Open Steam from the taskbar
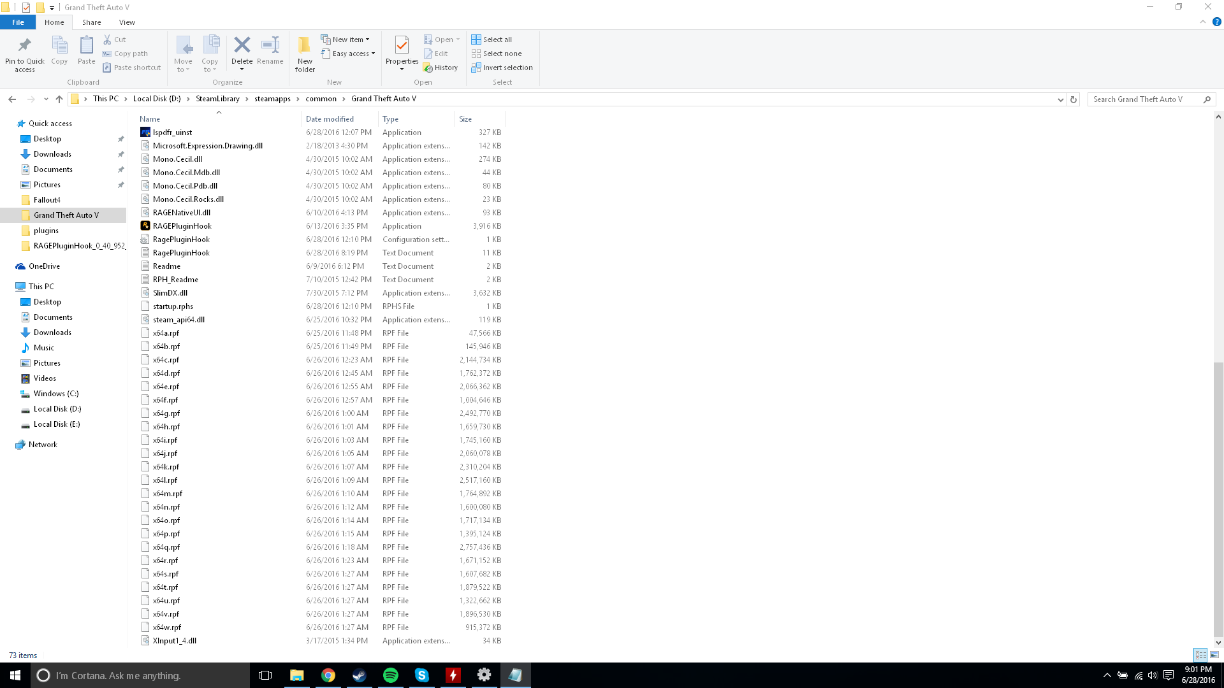Image resolution: width=1224 pixels, height=688 pixels. click(x=360, y=675)
